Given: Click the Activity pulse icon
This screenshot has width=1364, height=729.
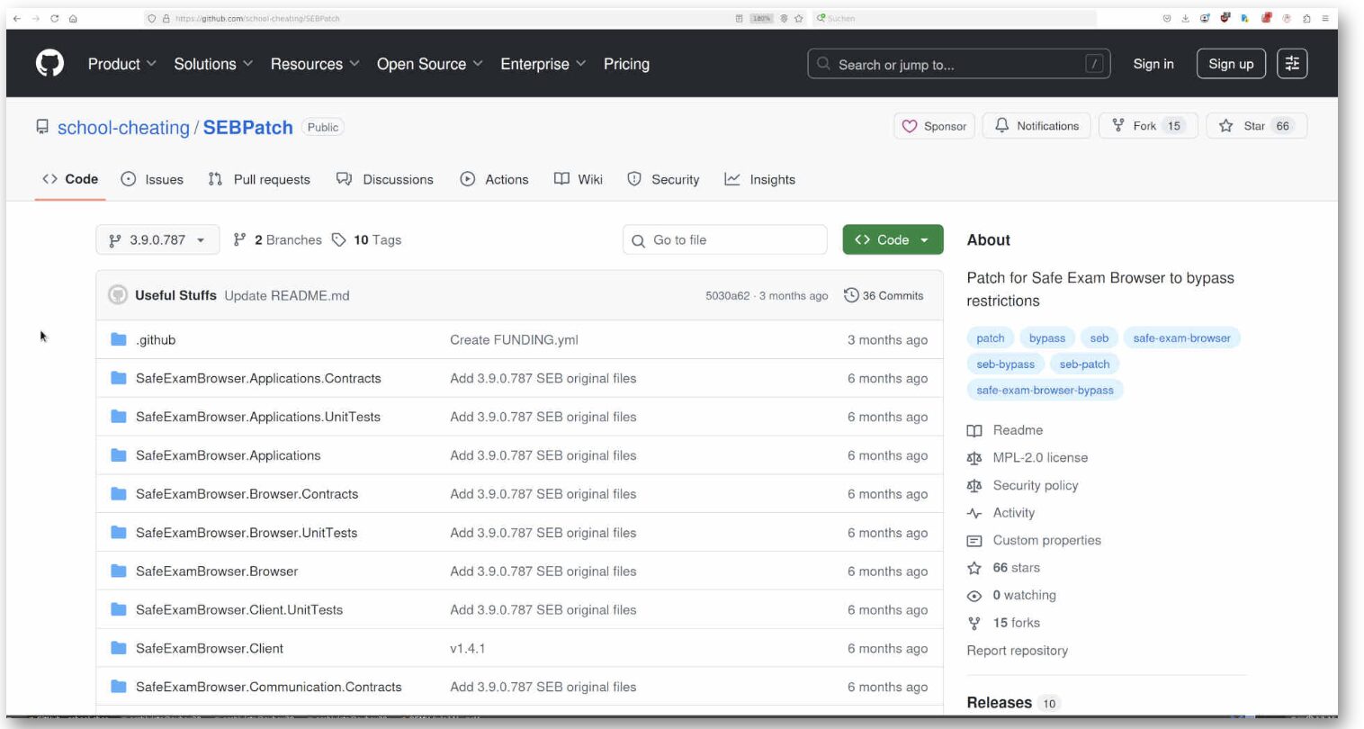Looking at the screenshot, I should (974, 513).
